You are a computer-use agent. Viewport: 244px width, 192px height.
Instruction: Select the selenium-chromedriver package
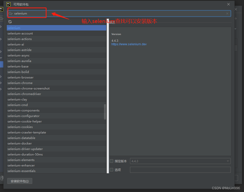tap(24, 94)
